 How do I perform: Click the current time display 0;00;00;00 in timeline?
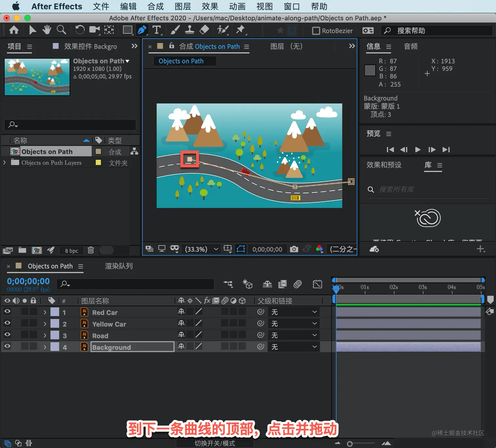pos(28,281)
